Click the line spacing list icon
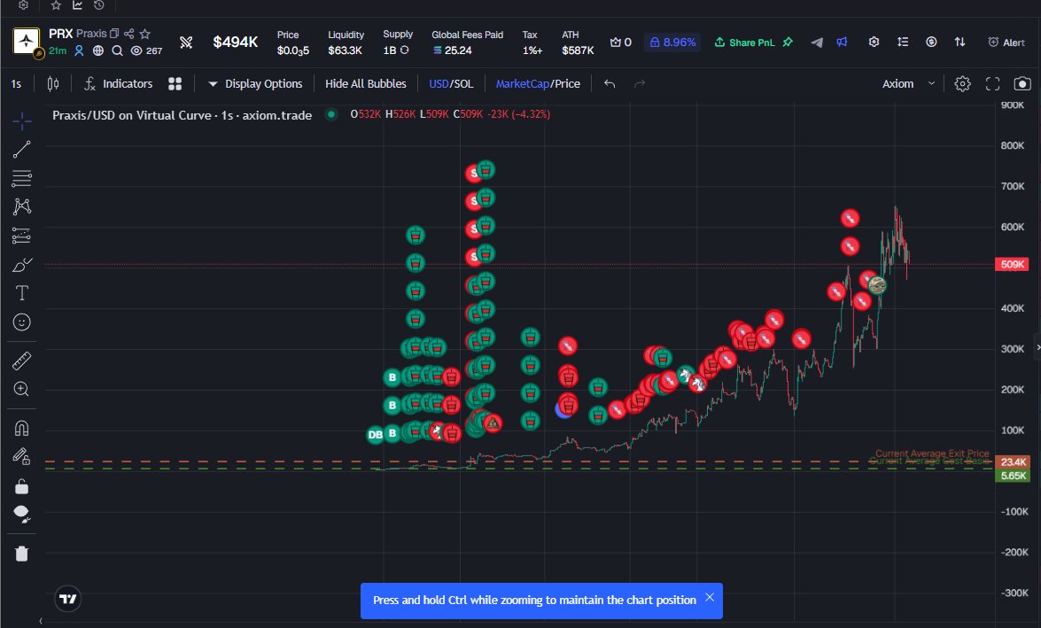This screenshot has width=1041, height=628. pos(903,42)
